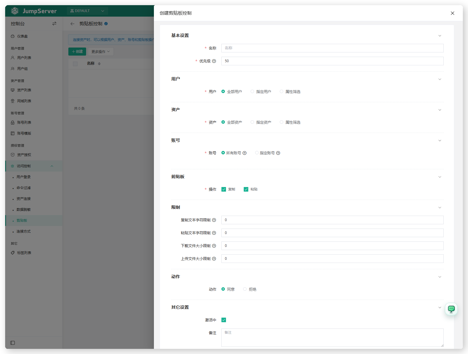
Task: Collapse the 访问控制 sidebar group
Action: pos(34,166)
